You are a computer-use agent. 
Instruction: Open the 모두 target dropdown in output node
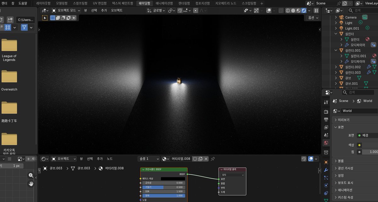pyautogui.click(x=232, y=175)
